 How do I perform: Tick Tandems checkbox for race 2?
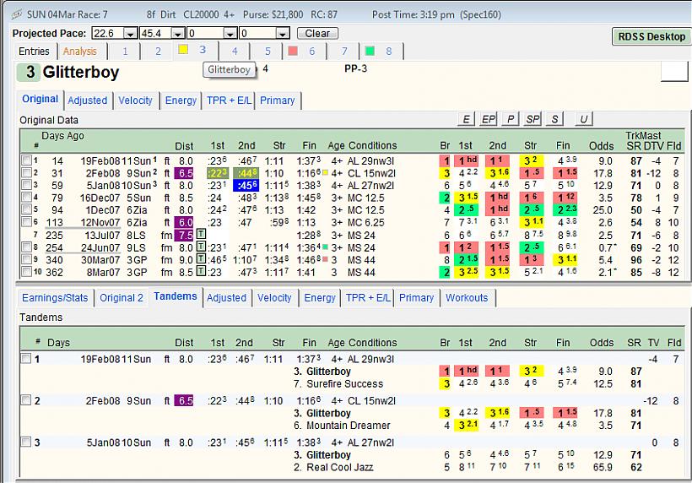pyautogui.click(x=26, y=400)
